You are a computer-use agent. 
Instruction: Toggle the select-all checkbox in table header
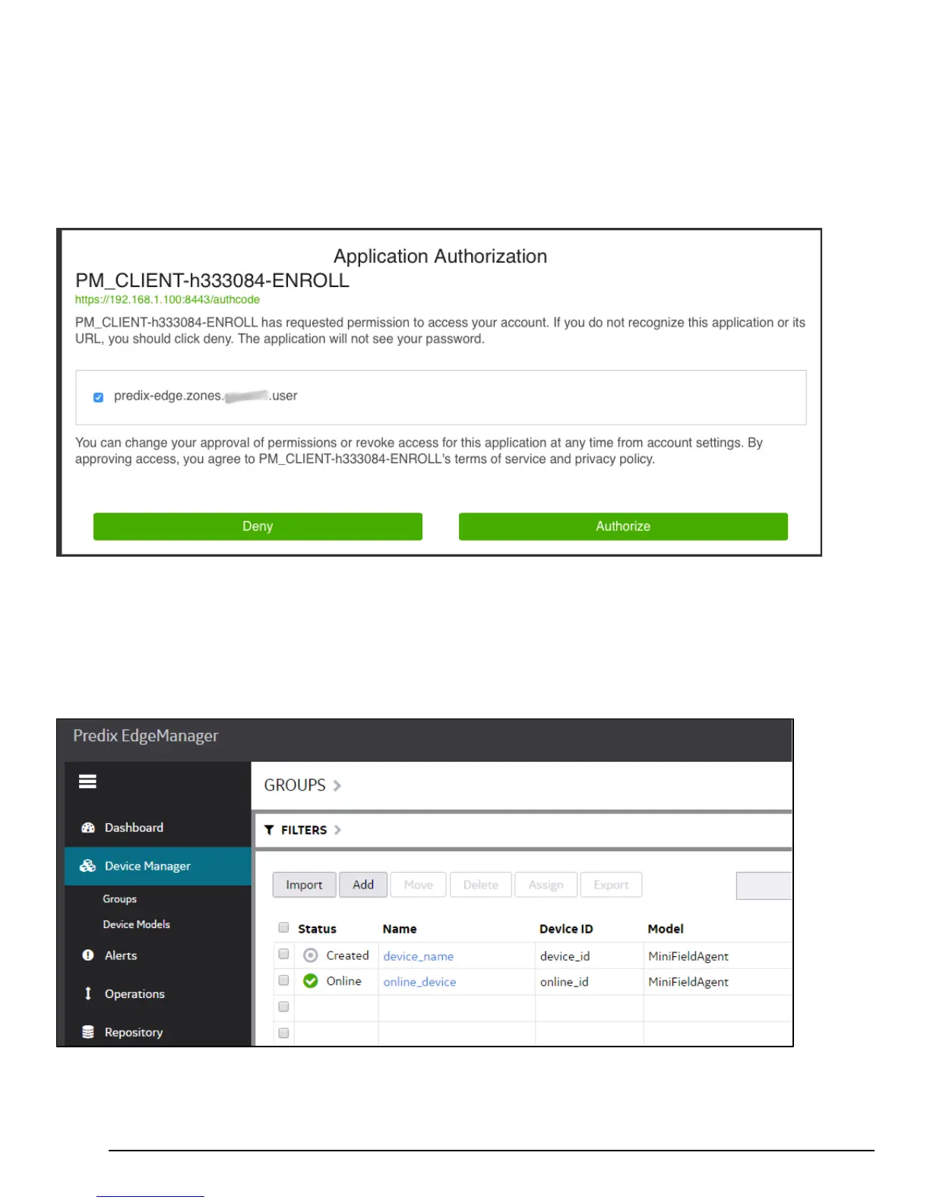click(283, 927)
